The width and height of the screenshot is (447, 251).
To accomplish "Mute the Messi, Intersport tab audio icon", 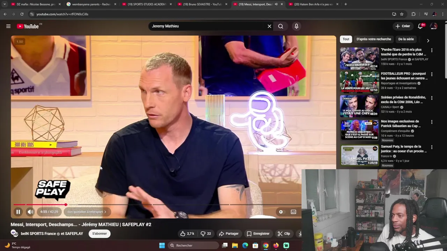I will (x=276, y=4).
